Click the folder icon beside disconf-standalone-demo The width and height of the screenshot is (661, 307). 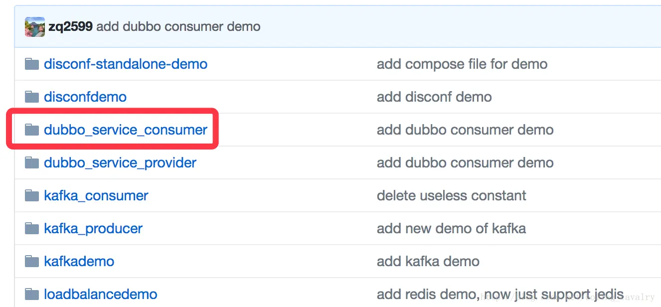click(x=32, y=64)
